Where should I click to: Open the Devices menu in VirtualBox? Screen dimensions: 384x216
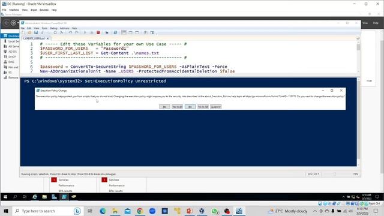44,10
